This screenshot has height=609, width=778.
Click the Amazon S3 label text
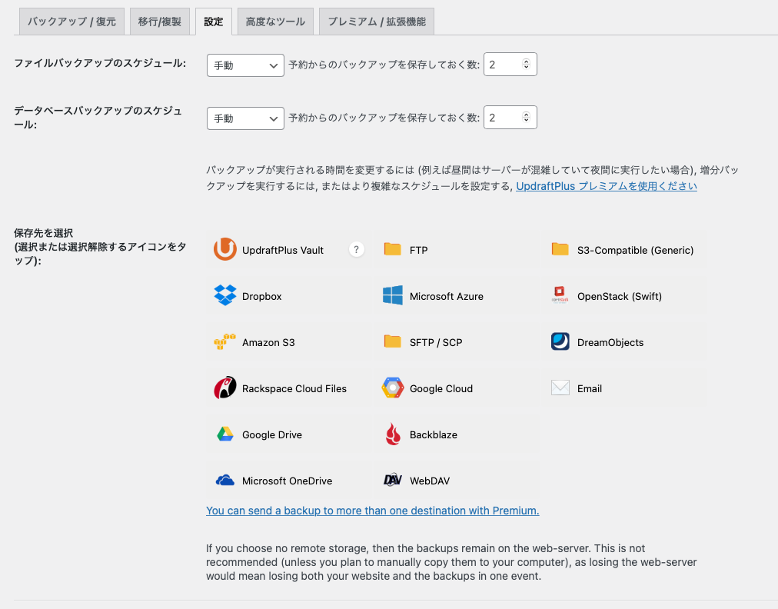click(x=268, y=342)
